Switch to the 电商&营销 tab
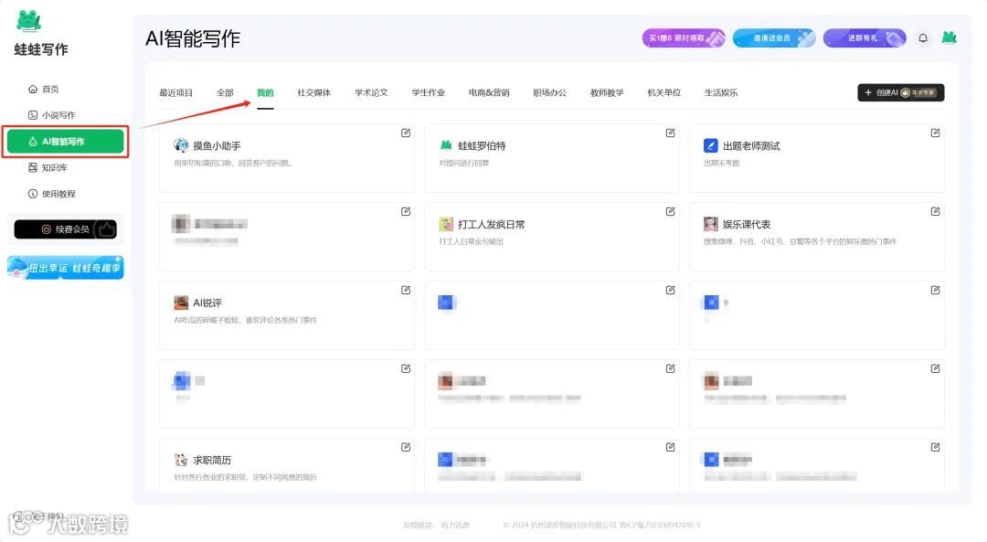Image resolution: width=987 pixels, height=542 pixels. [x=488, y=92]
